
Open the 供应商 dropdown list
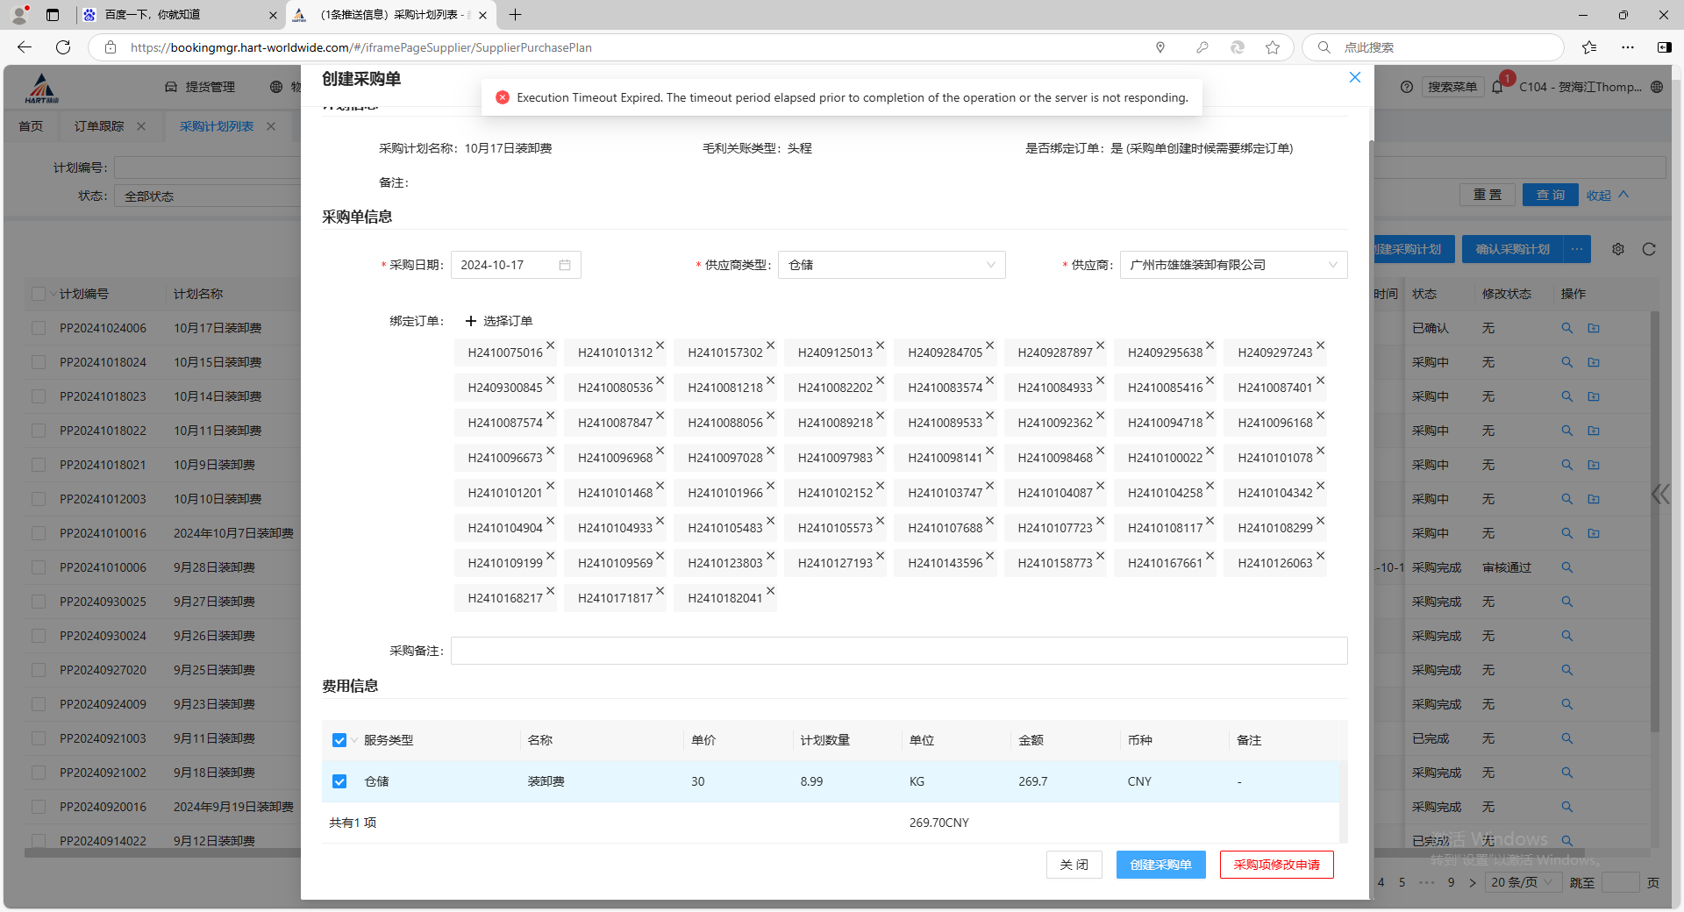coord(1233,265)
